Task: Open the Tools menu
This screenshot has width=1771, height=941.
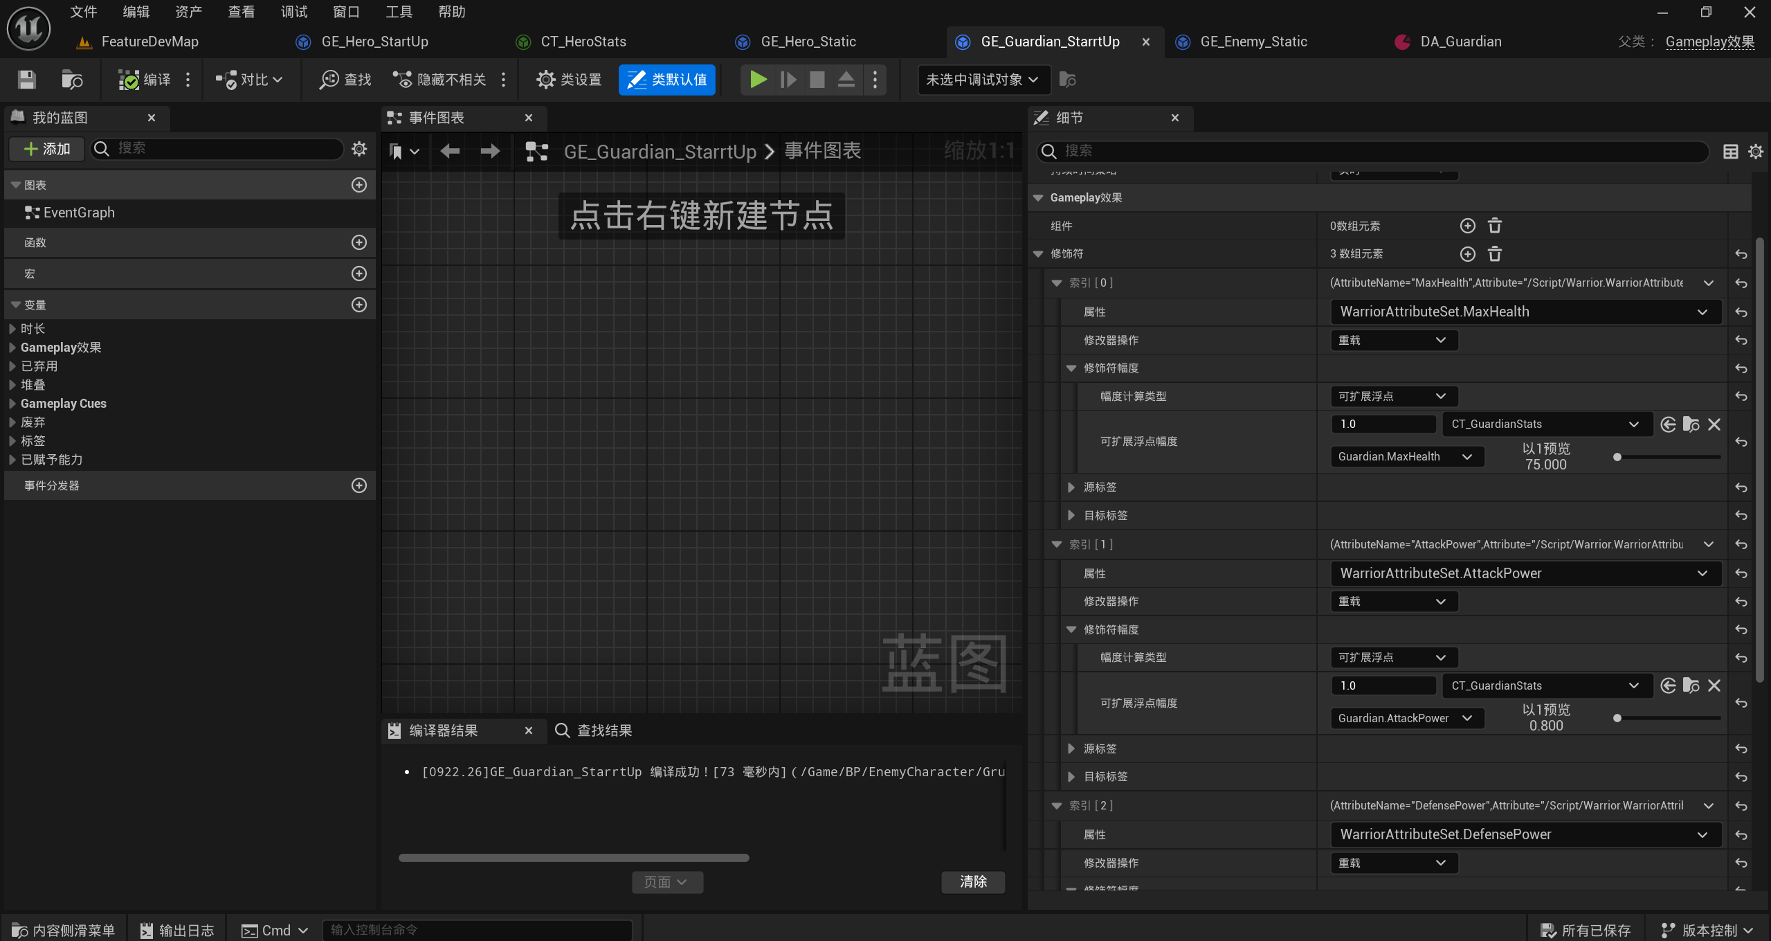Action: (x=399, y=12)
